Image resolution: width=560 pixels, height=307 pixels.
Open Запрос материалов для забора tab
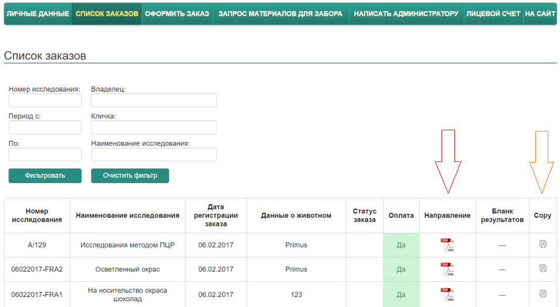281,14
